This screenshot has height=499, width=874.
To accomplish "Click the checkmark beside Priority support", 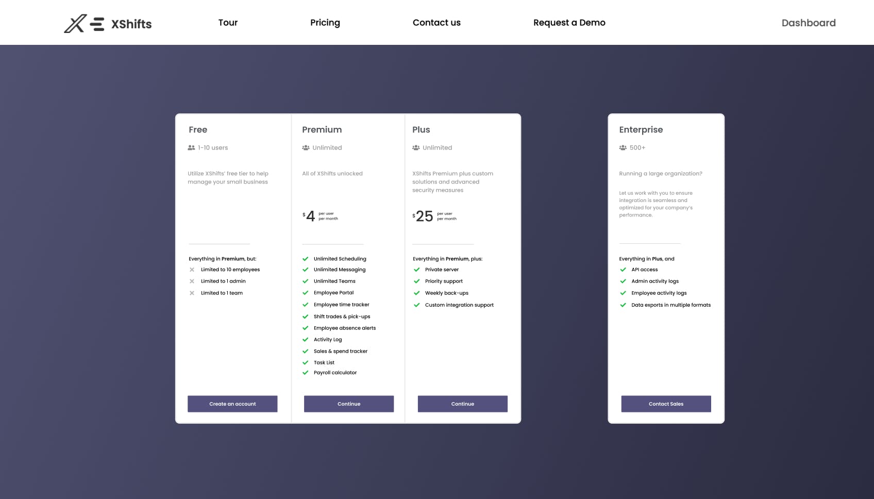I will pyautogui.click(x=417, y=281).
